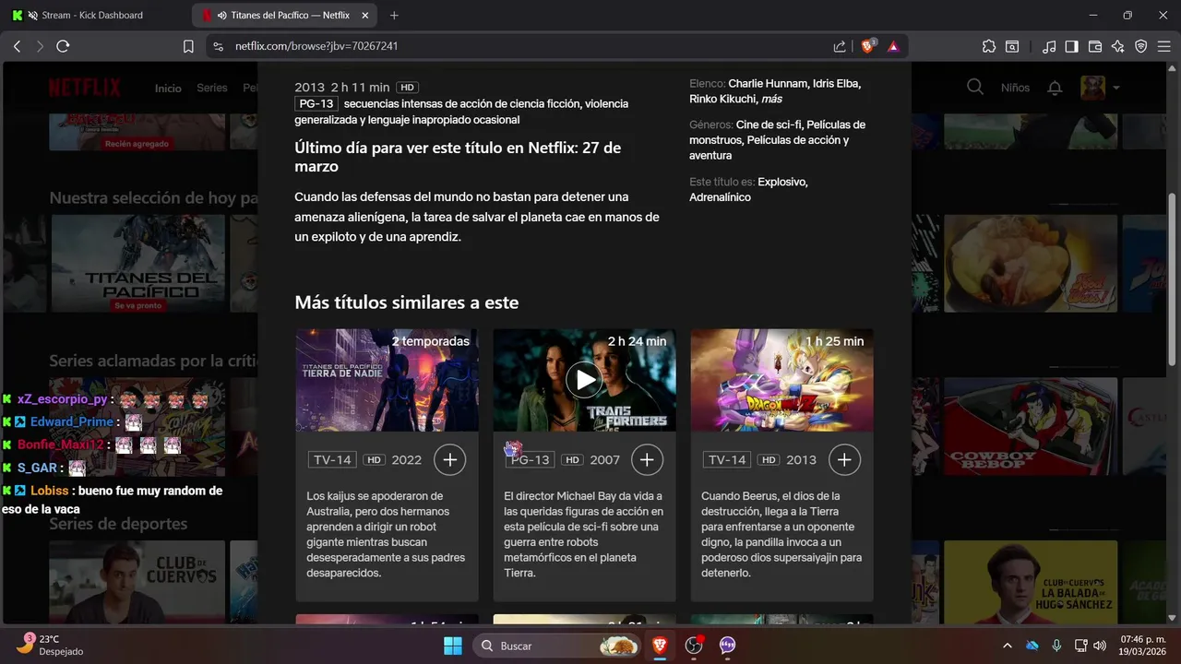Open the Adrenalínico tag link

720,197
